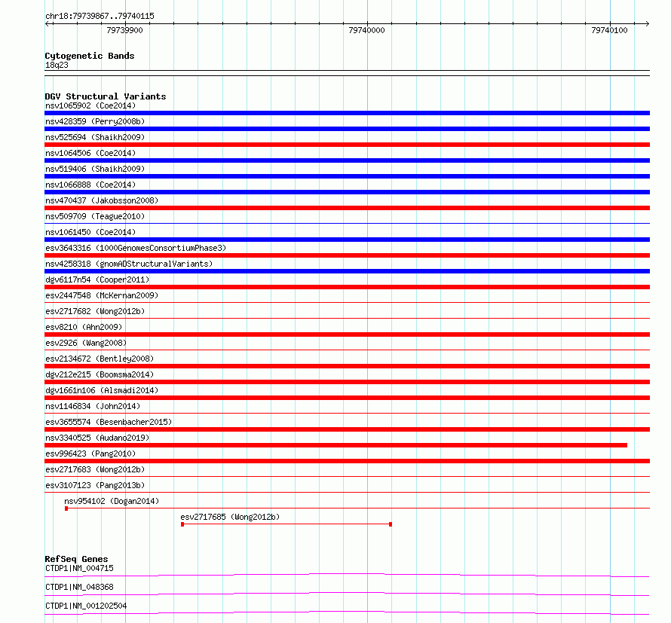Viewport: 671px width, 623px height.
Task: Click esv996423 (Pang2010) label
Action: tap(90, 454)
